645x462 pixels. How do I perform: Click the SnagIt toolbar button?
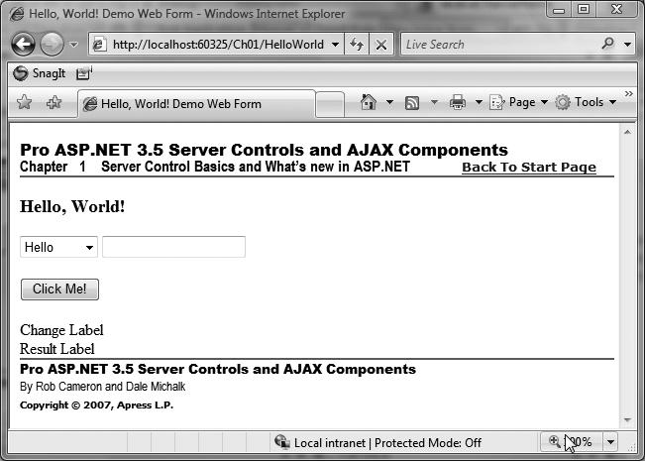pyautogui.click(x=39, y=73)
